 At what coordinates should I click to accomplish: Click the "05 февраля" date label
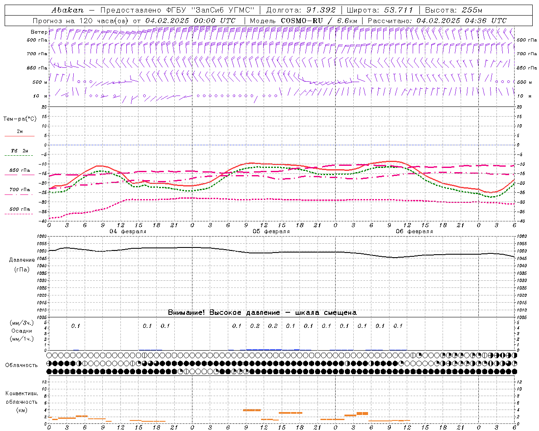(271, 231)
